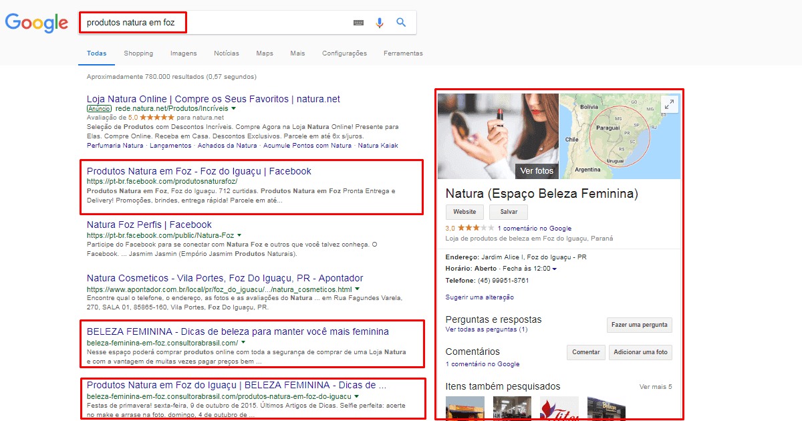Switch to the Shopping tab
Viewport: 802px width, 421px height.
[138, 53]
